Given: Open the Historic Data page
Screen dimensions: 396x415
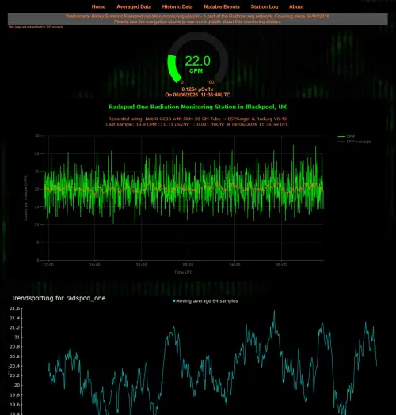Looking at the screenshot, I should point(177,6).
